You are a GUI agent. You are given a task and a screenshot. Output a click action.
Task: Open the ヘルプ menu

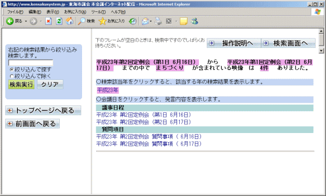[118, 12]
